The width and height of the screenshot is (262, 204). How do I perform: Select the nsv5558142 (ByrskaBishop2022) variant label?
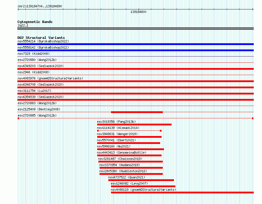(x=43, y=47)
